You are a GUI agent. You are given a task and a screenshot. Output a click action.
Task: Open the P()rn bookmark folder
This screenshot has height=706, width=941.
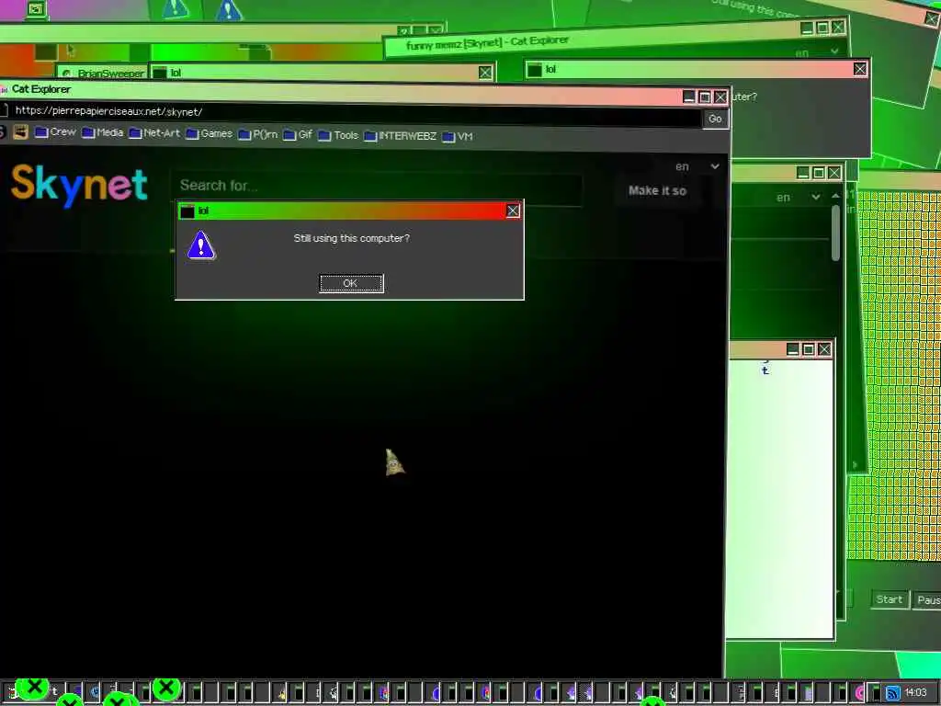[258, 134]
